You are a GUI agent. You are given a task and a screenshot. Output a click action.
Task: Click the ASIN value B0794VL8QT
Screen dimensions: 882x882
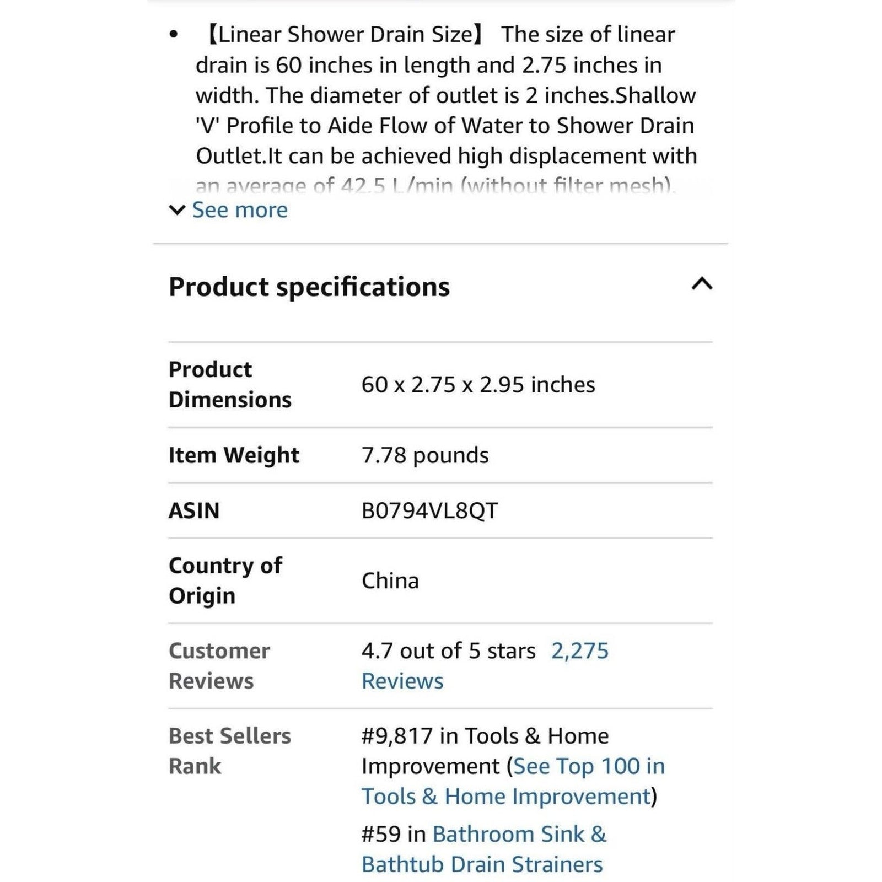(429, 510)
